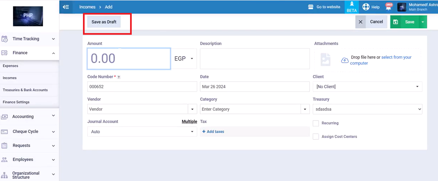
Task: Click the Go to website store icon
Action: (311, 7)
